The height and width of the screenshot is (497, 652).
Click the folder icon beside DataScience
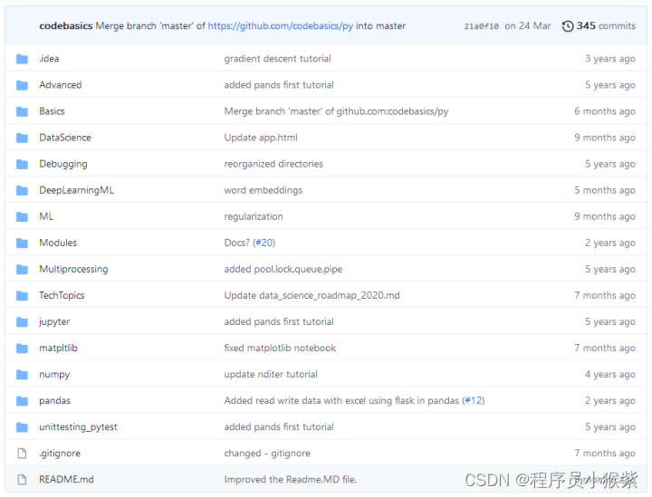(x=22, y=138)
